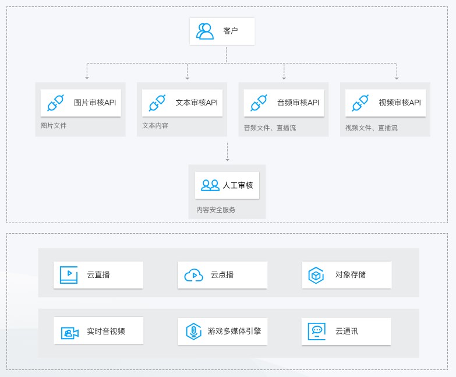Click the 云点播 cloud play icon
Image resolution: width=456 pixels, height=377 pixels.
194,275
